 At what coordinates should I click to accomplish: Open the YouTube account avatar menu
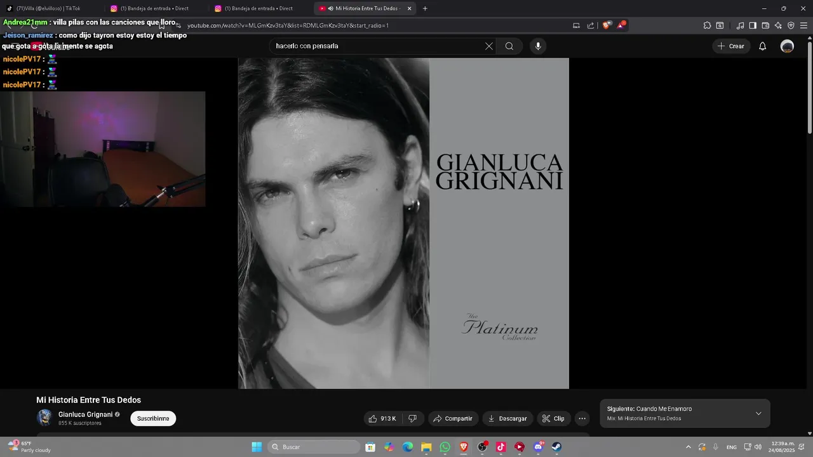787,46
